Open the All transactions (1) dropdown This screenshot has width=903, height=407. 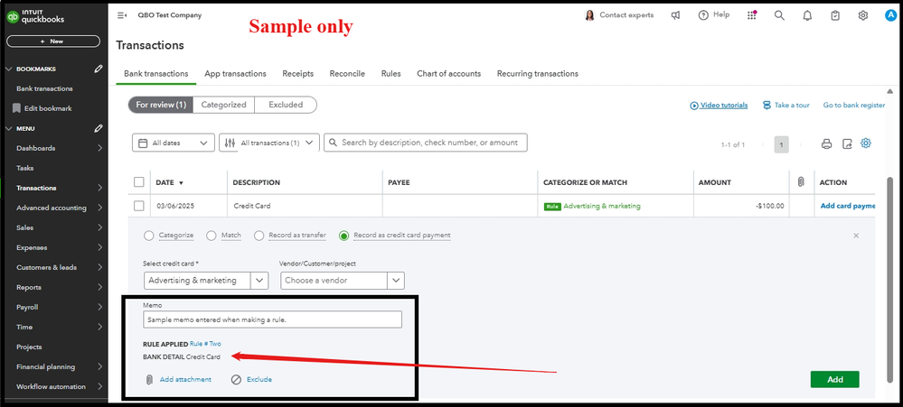point(269,143)
